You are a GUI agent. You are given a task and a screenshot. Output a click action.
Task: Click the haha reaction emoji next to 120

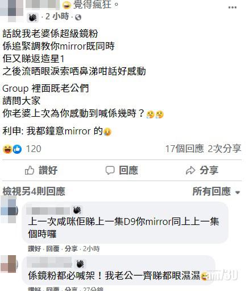tap(7, 149)
